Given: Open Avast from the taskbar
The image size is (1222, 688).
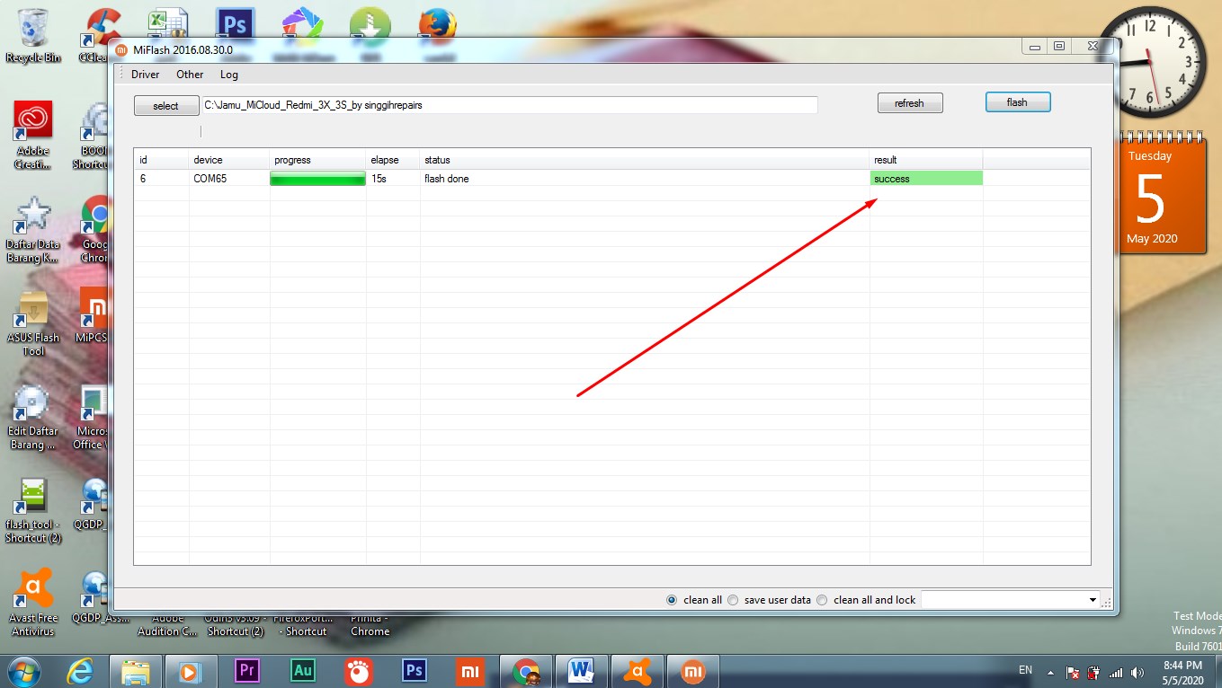Looking at the screenshot, I should (638, 671).
